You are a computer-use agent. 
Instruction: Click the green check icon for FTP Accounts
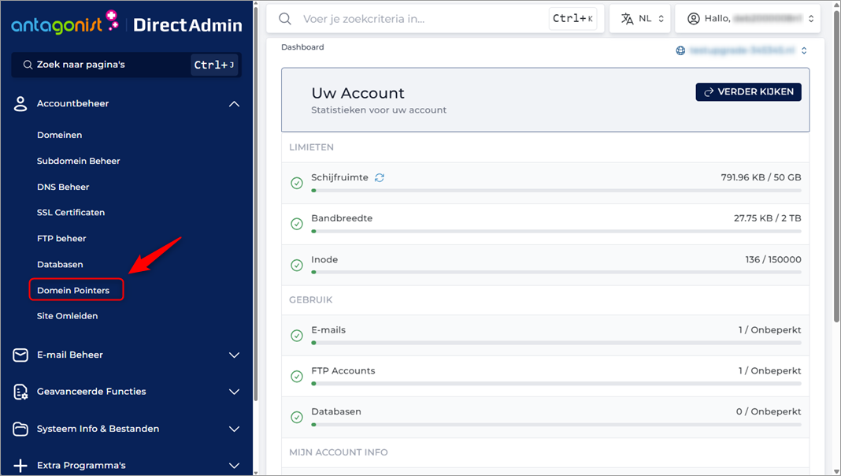297,376
